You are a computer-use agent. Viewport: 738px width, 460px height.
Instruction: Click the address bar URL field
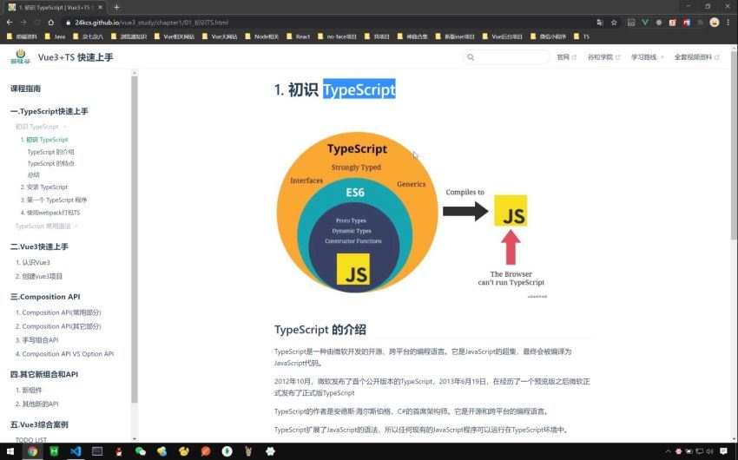tap(329, 22)
